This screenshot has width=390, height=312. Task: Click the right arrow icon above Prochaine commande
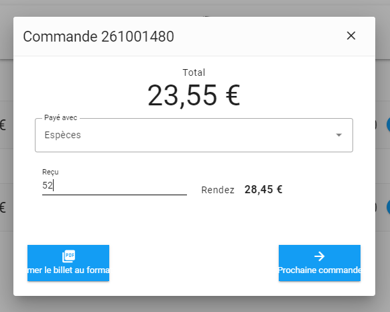tap(320, 256)
